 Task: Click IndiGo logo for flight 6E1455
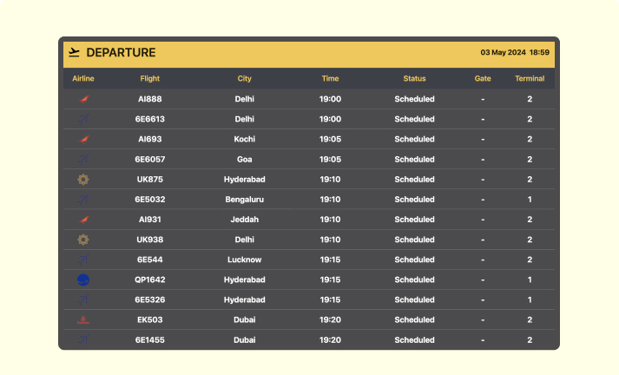pyautogui.click(x=83, y=340)
